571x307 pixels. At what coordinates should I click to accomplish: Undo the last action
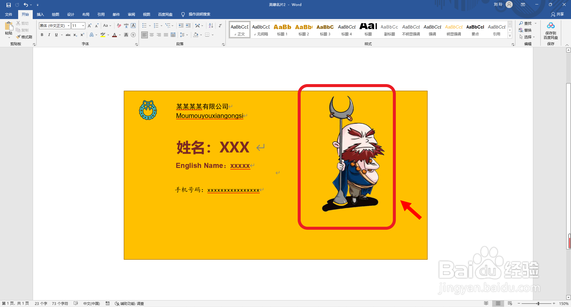[x=26, y=5]
